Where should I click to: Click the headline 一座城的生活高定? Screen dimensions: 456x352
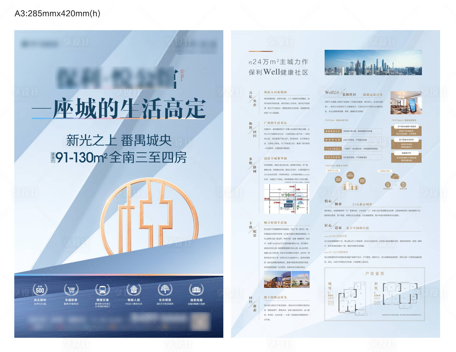119,109
